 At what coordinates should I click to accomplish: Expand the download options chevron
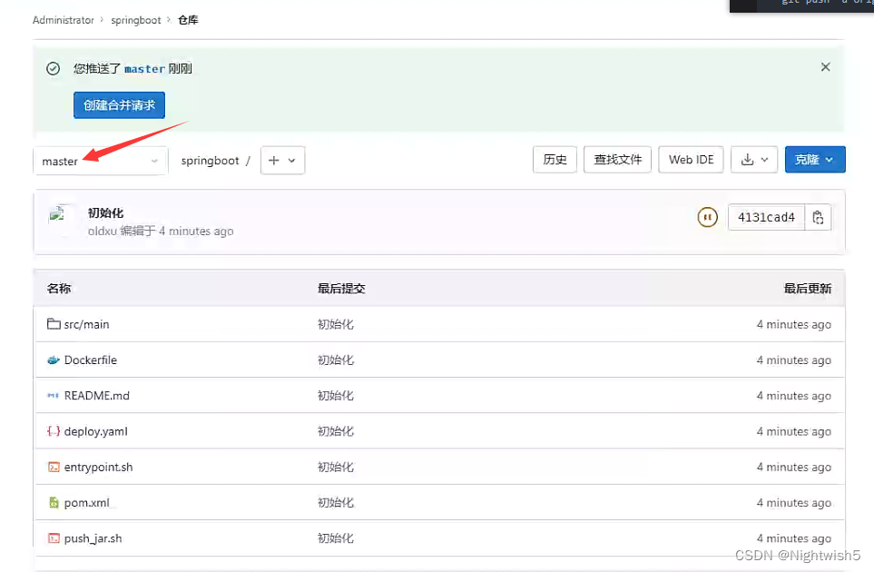point(765,160)
